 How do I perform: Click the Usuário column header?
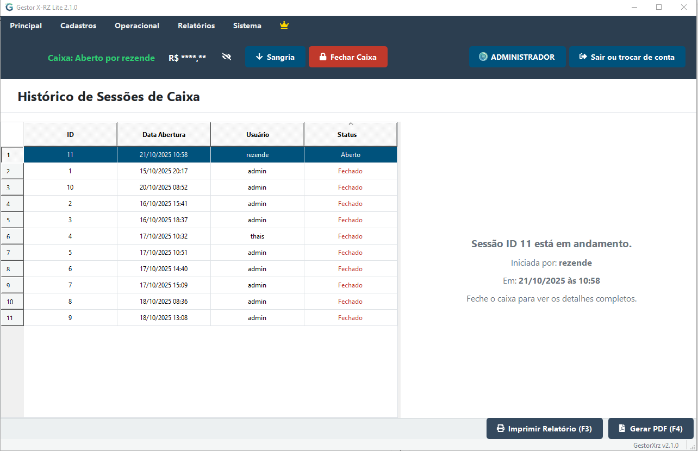[x=257, y=135]
